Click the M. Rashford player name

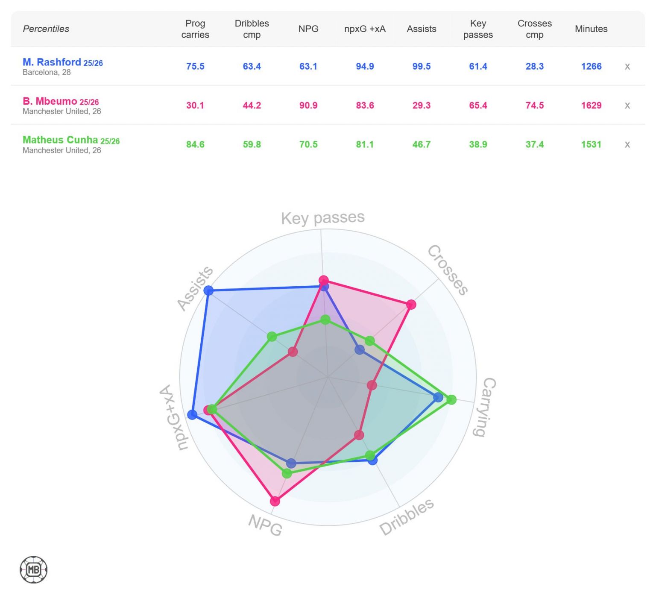coord(52,62)
